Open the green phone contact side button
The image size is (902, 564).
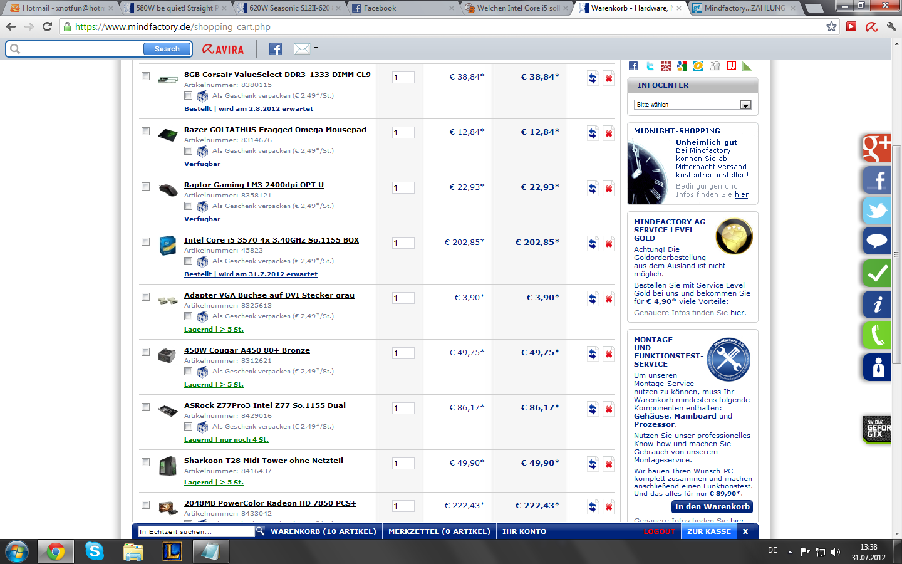pyautogui.click(x=877, y=335)
